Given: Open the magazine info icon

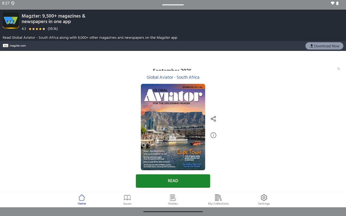Looking at the screenshot, I should tap(213, 135).
